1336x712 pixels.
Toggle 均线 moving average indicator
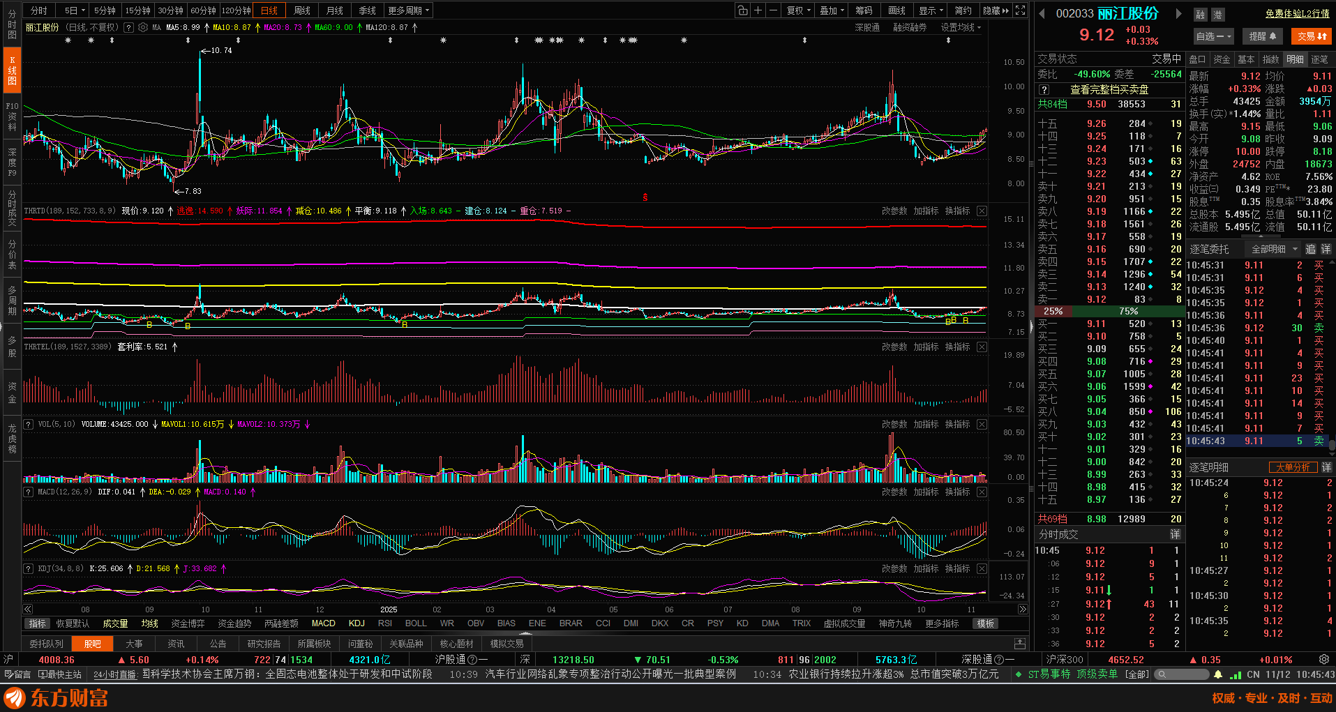(150, 623)
